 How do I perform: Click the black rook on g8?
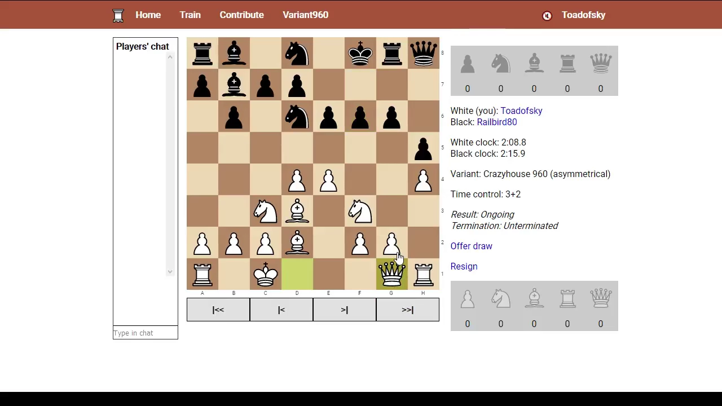pyautogui.click(x=391, y=53)
